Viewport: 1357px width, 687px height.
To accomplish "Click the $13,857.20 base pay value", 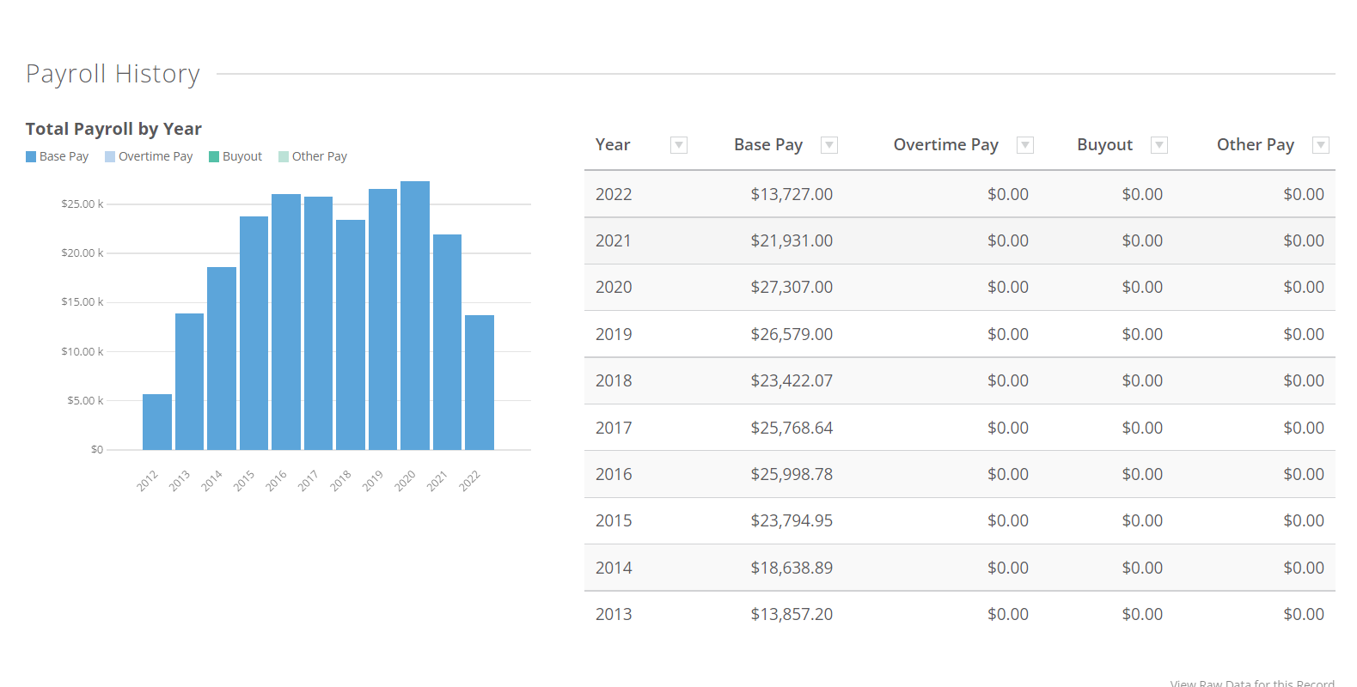I will [792, 614].
